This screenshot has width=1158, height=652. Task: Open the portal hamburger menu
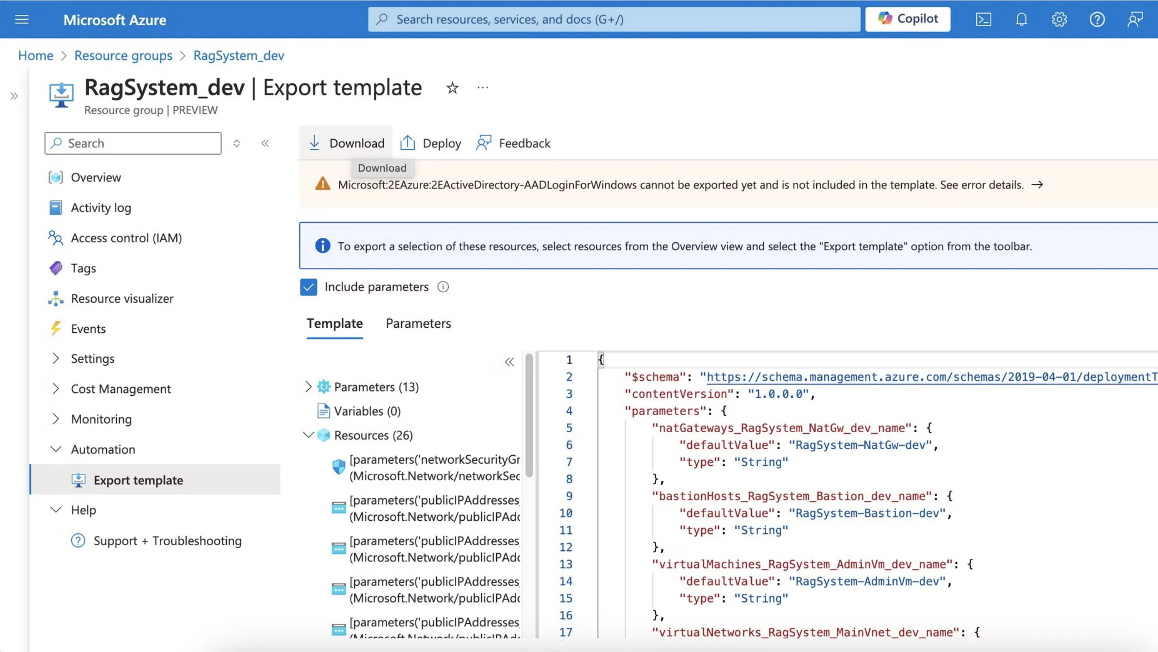[22, 19]
